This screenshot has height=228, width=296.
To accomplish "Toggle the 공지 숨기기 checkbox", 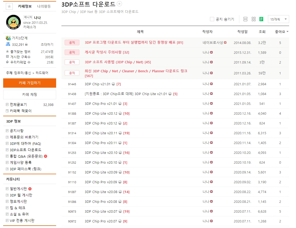I will tap(212, 19).
